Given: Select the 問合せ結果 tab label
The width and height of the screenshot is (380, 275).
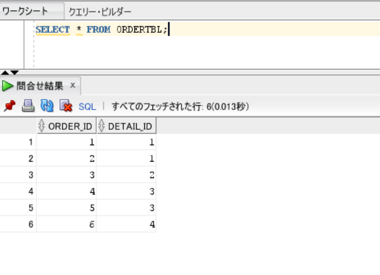Looking at the screenshot, I should [x=40, y=86].
